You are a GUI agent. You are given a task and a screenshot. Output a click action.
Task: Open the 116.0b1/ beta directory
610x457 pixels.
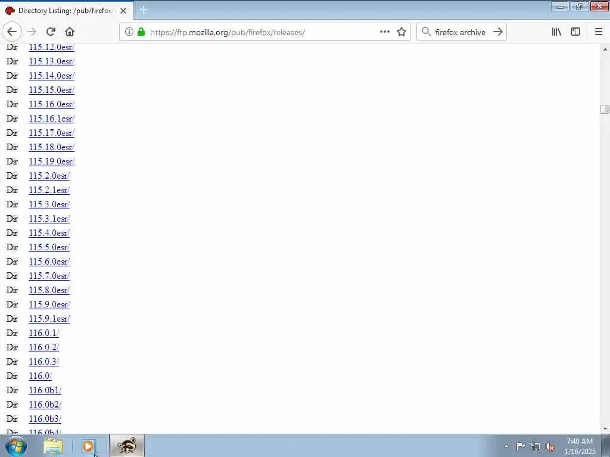pyautogui.click(x=45, y=390)
